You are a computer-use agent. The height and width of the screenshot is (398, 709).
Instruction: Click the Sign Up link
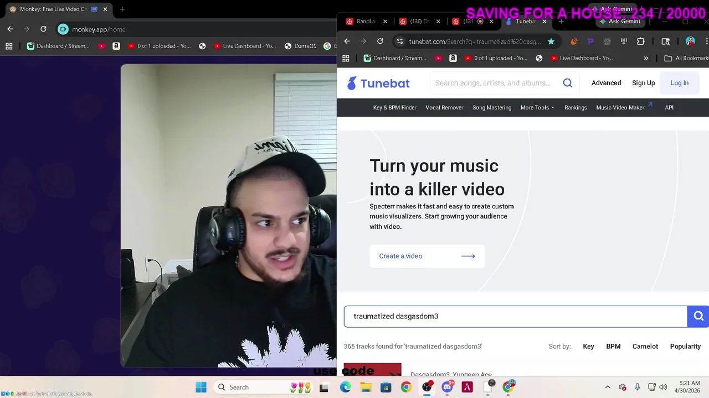coord(643,83)
